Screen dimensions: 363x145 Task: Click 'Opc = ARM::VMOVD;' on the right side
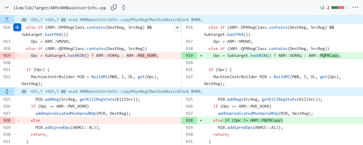coord(233,42)
